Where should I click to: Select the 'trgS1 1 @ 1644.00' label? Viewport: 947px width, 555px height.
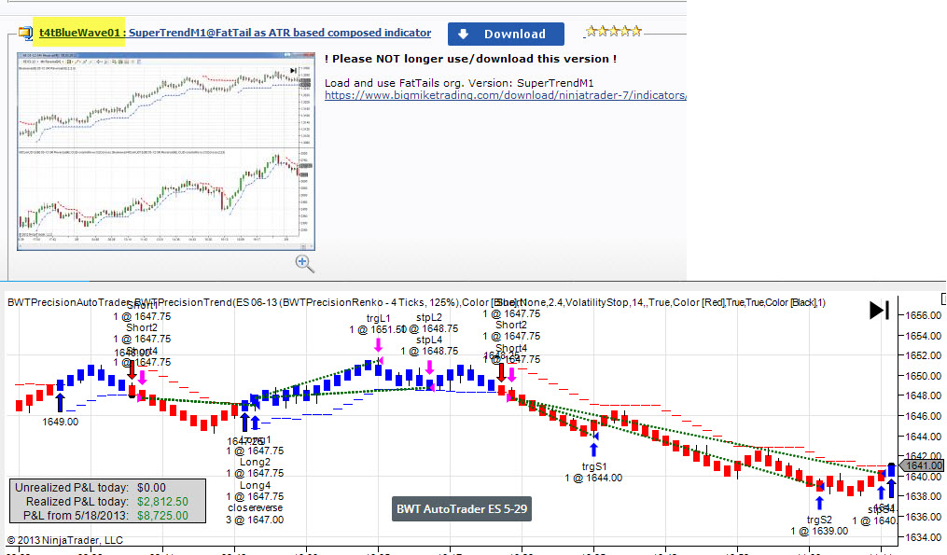click(x=593, y=472)
